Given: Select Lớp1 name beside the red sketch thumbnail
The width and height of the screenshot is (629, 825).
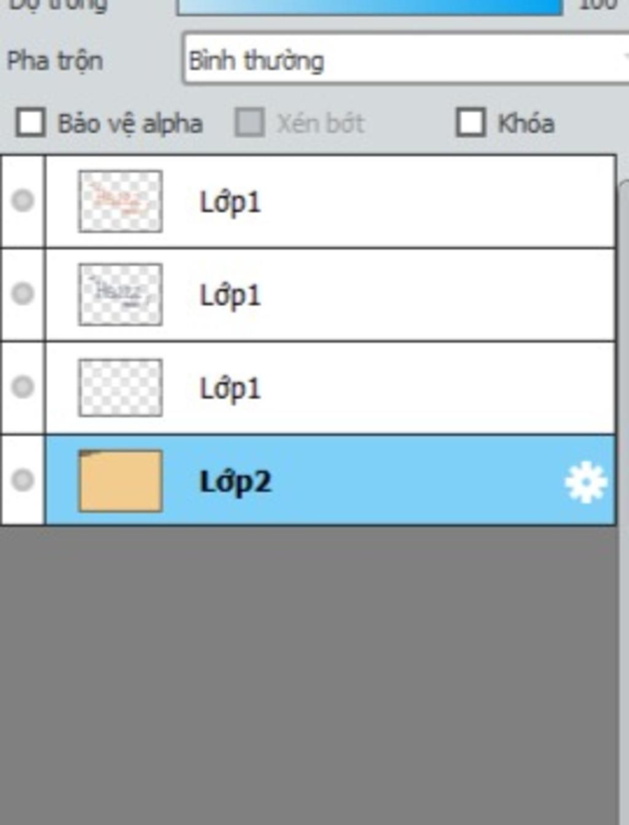Looking at the screenshot, I should coord(230,202).
